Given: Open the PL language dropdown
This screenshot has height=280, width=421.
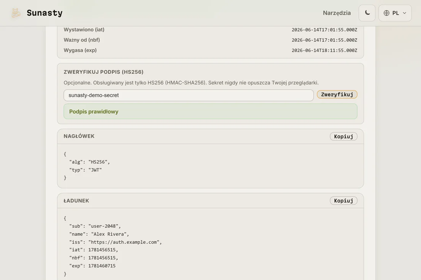Looking at the screenshot, I should (x=395, y=13).
